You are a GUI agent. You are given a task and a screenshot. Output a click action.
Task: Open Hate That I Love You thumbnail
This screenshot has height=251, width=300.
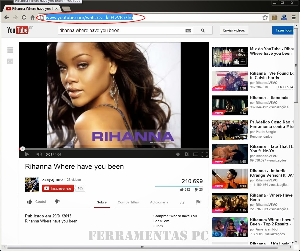230,154
